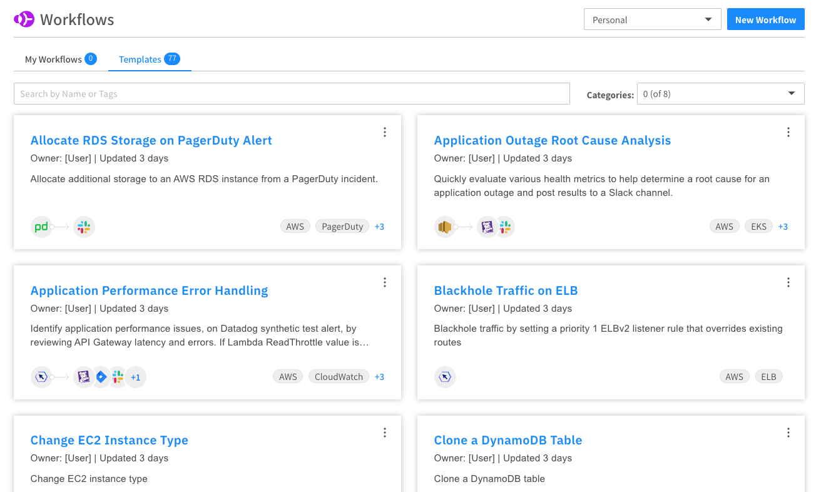Open Blackhole Traffic on ELB template
This screenshot has width=816, height=492.
pyautogui.click(x=506, y=290)
